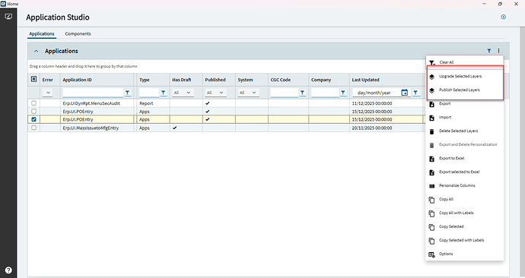525x278 pixels.
Task: Click the Copy All with Labels icon
Action: click(432, 213)
